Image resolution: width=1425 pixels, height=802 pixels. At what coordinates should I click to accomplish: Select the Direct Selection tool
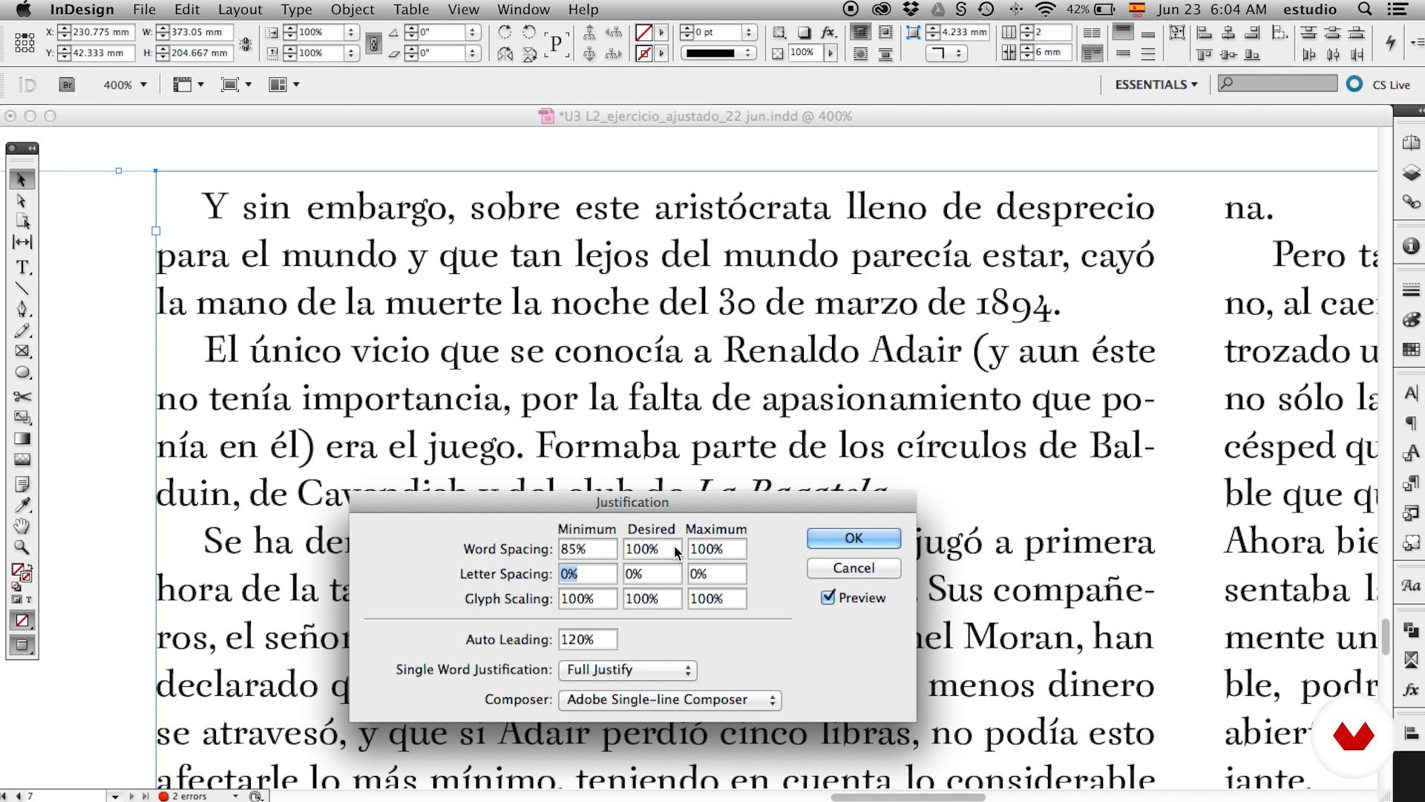(22, 201)
